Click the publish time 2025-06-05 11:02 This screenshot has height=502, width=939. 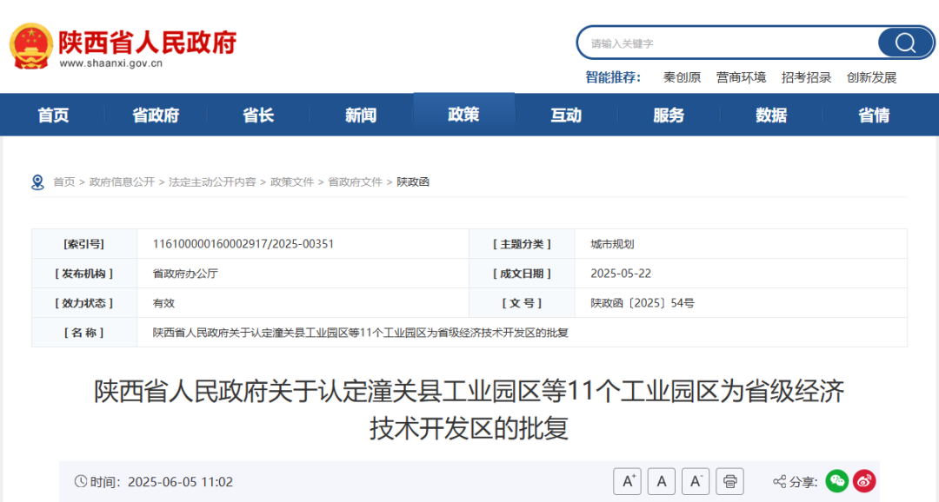(x=180, y=482)
